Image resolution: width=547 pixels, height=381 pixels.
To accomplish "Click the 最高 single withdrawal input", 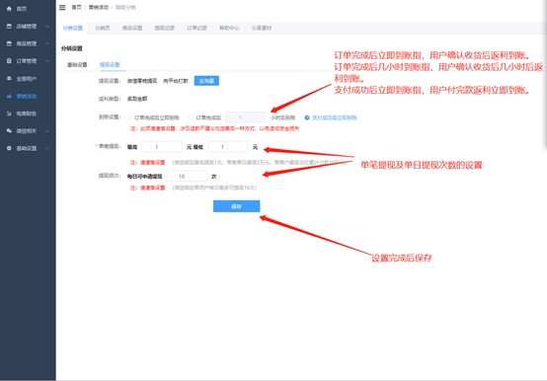I will [x=162, y=147].
